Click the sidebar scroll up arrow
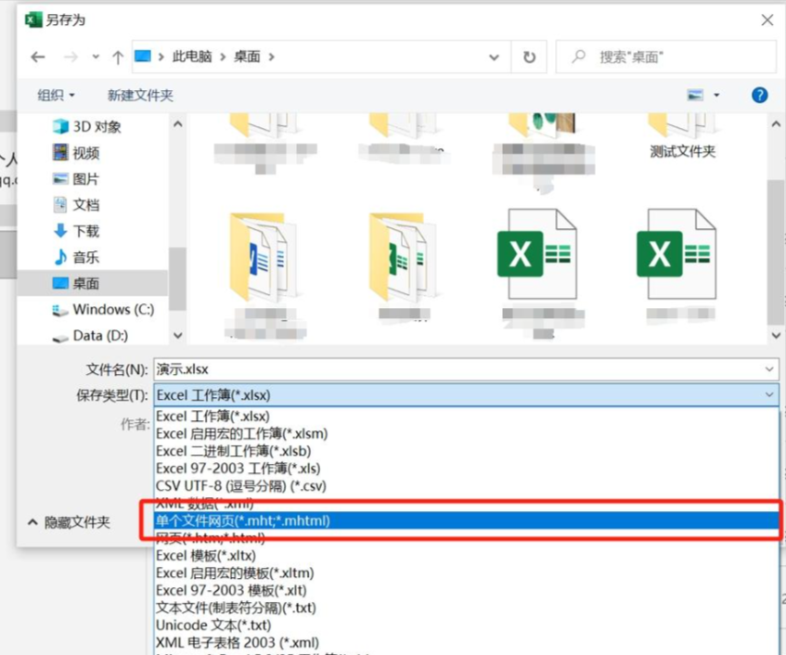 (178, 123)
